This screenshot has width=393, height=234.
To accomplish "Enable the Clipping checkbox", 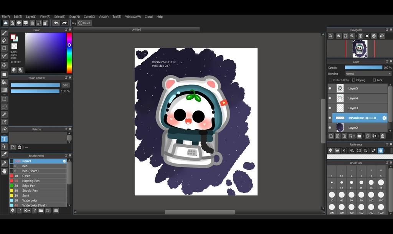I will (x=353, y=80).
